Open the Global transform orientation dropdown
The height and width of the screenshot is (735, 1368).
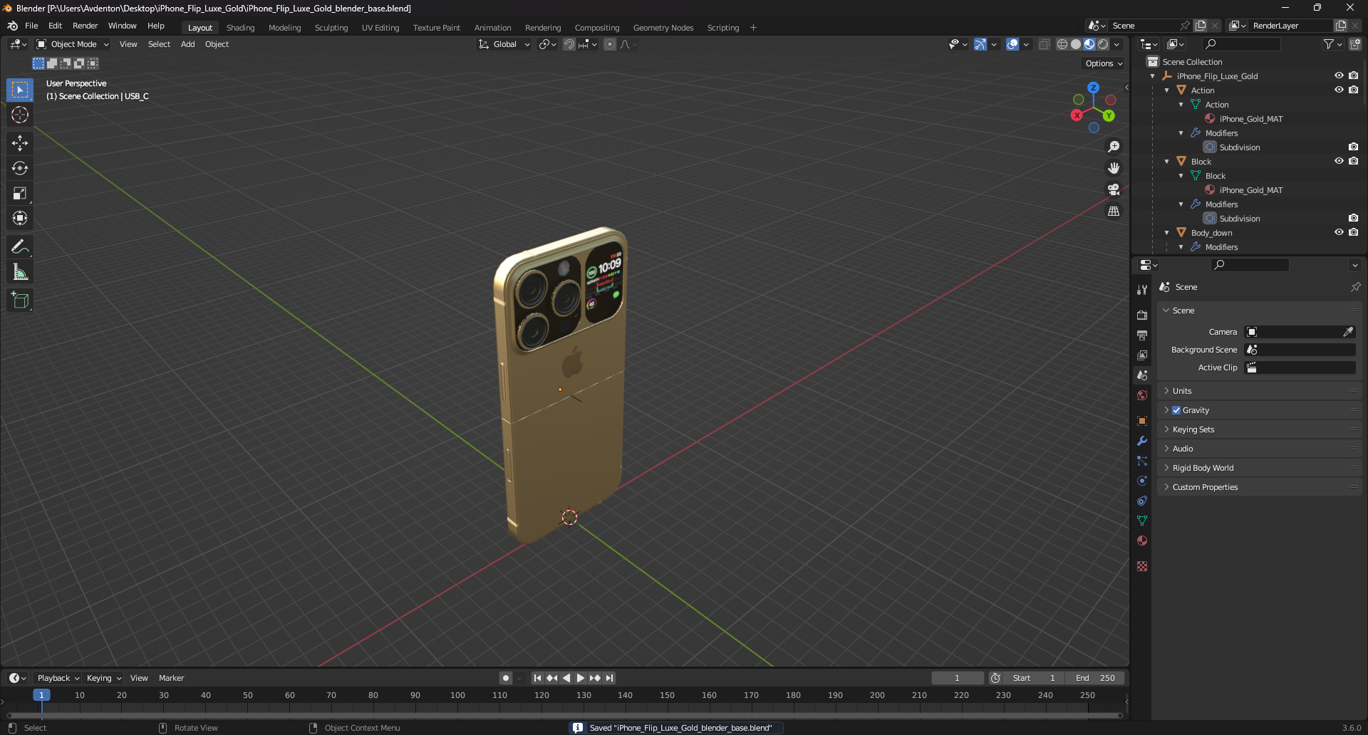tap(504, 44)
